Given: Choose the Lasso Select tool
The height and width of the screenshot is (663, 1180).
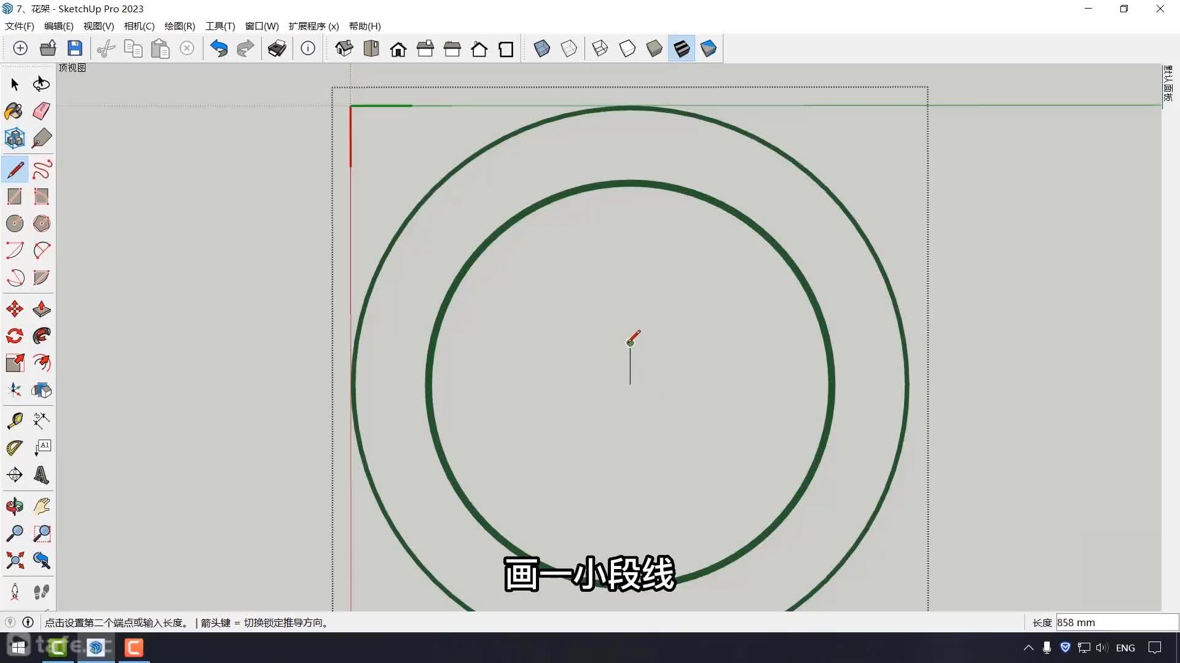Looking at the screenshot, I should click(41, 83).
